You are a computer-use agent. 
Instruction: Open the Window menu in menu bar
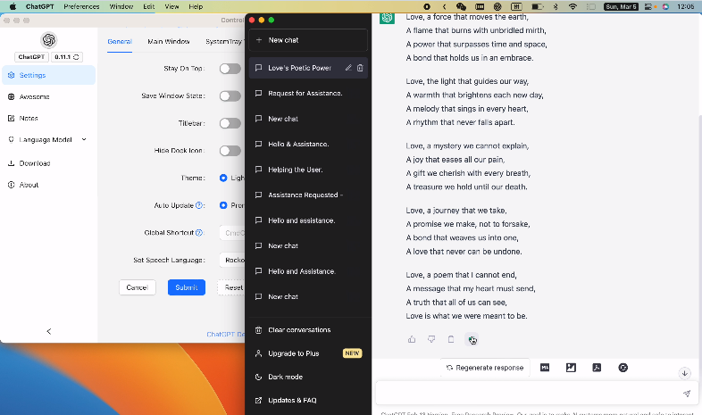tap(121, 6)
